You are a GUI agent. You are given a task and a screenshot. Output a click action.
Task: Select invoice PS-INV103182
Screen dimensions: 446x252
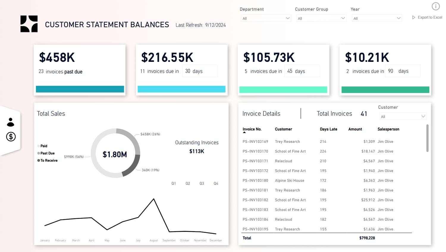tap(255, 200)
